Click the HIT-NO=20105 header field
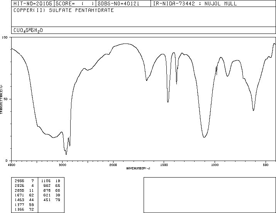 coord(33,3)
